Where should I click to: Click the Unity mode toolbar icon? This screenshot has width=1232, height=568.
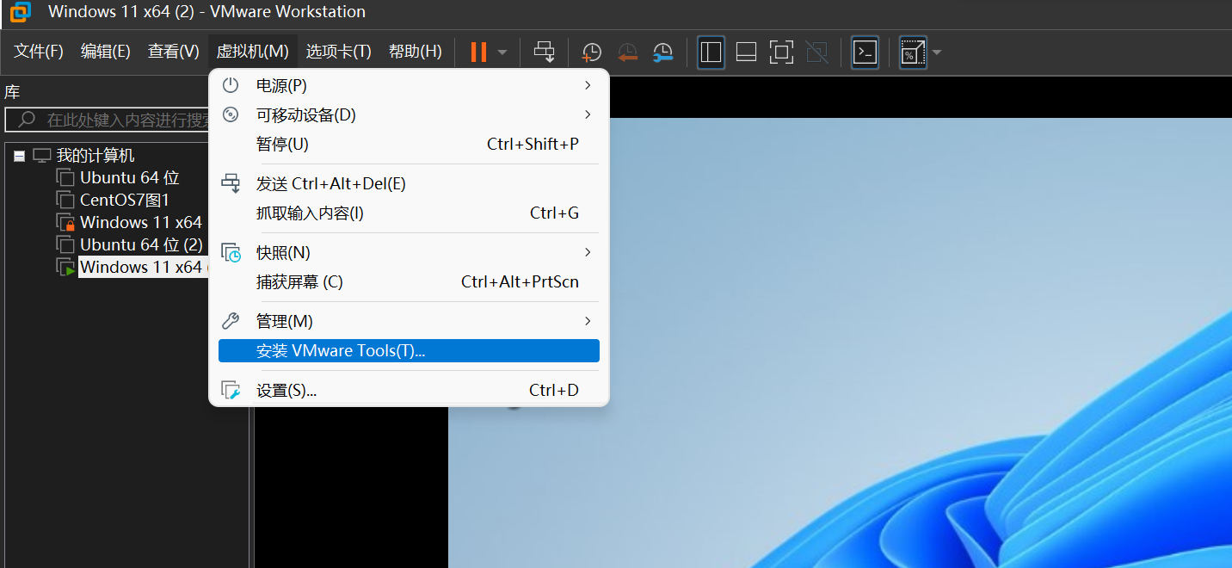click(x=816, y=52)
